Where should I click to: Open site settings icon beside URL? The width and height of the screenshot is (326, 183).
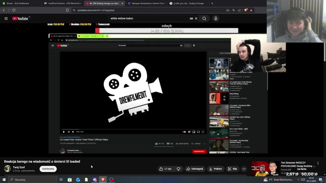point(74,10)
